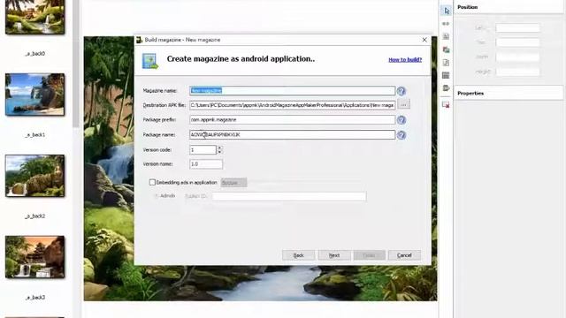The image size is (566, 318).
Task: Close the Build magazine dialog
Action: (424, 40)
